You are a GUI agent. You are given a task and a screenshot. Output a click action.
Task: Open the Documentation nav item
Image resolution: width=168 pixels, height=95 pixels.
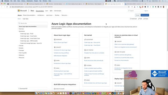(40, 11)
